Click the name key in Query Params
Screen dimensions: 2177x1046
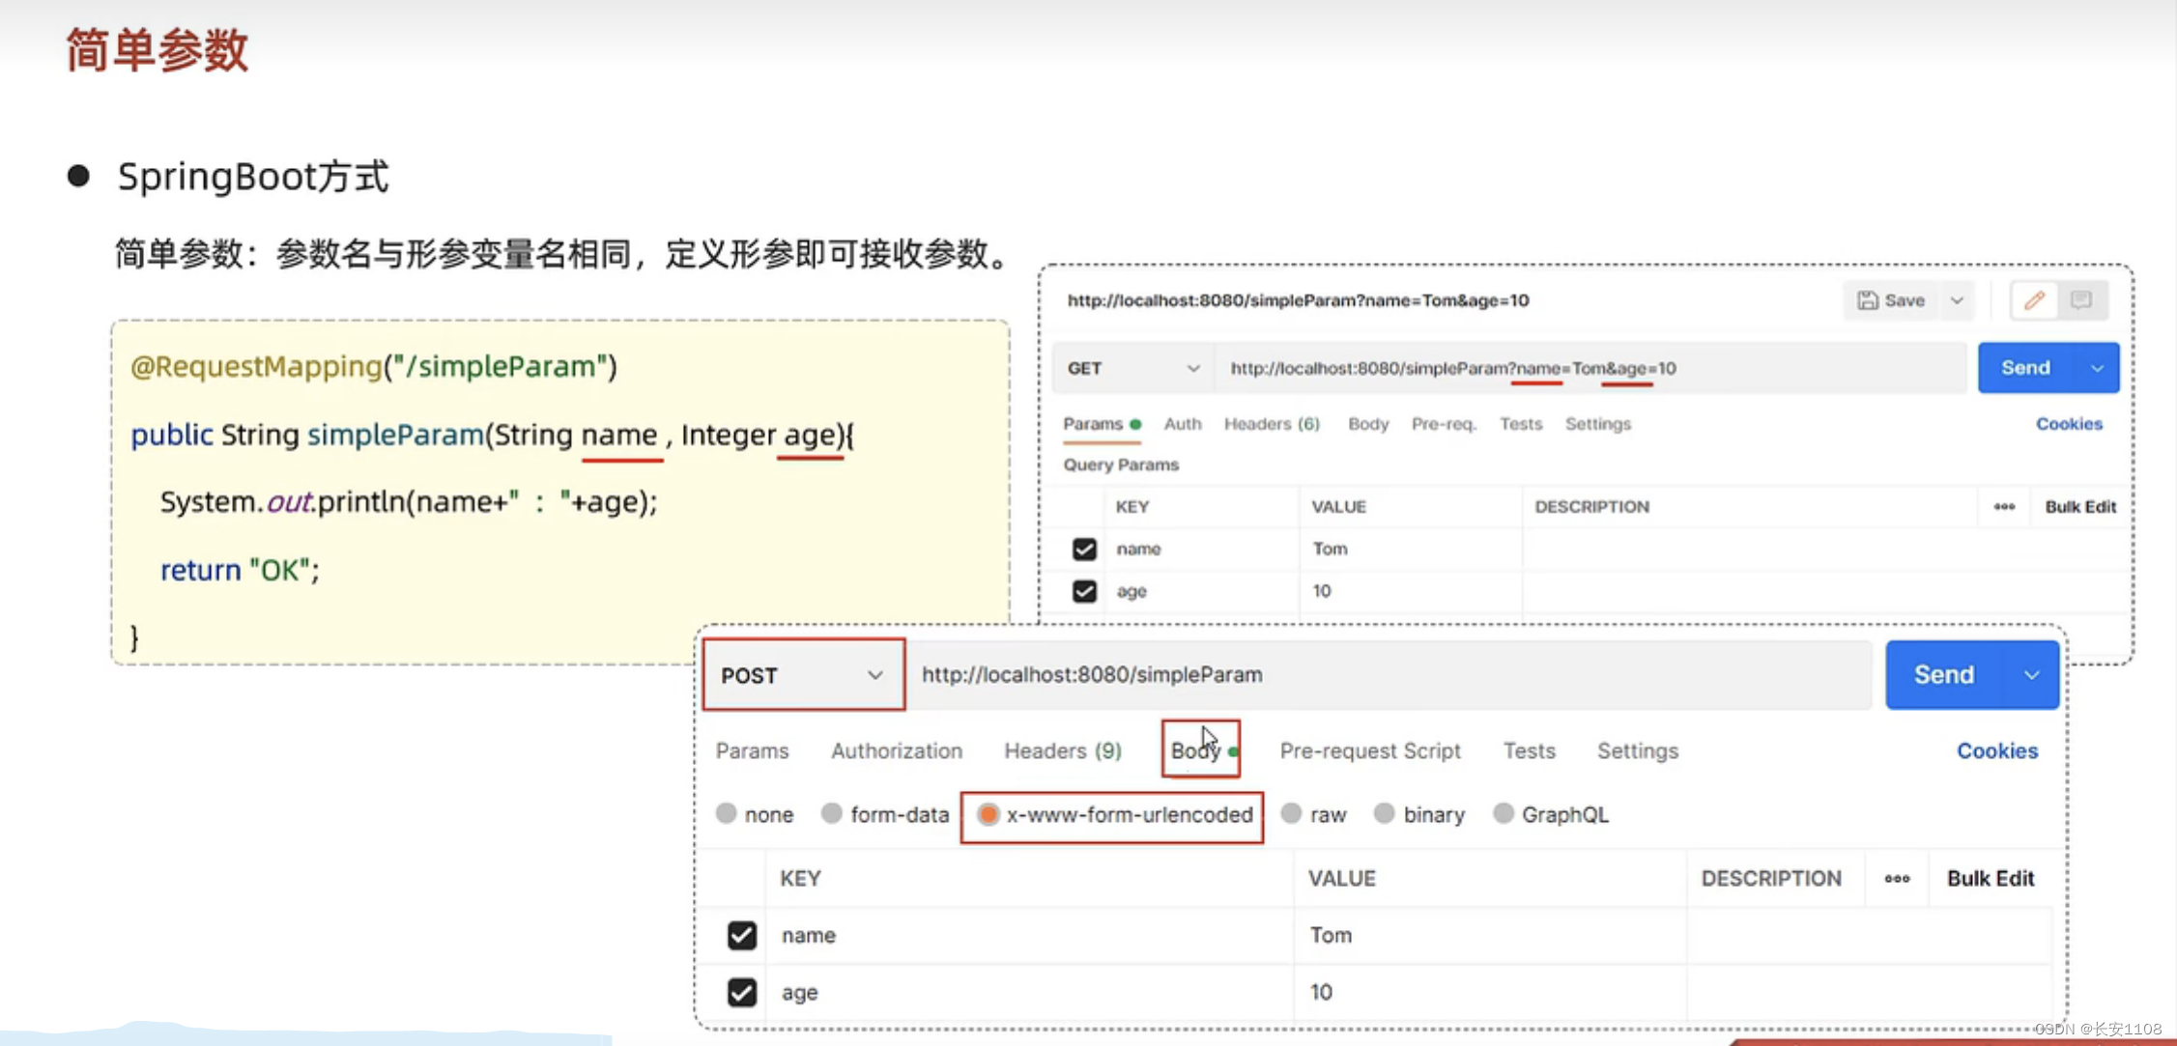coord(1138,549)
